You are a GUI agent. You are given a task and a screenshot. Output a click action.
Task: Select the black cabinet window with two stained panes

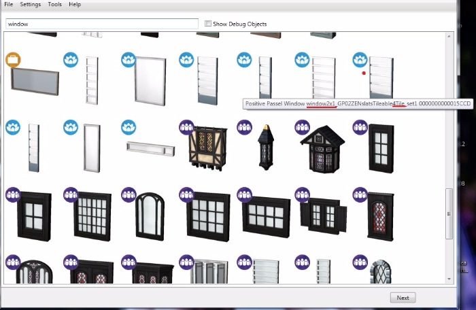coord(92,272)
